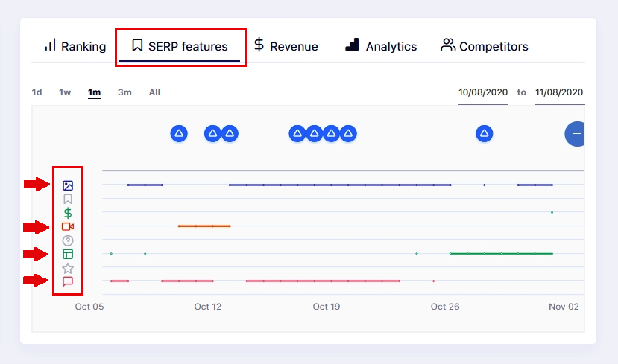618x364 pixels.
Task: Edit start date 10/08/2020 field
Action: pyautogui.click(x=483, y=92)
